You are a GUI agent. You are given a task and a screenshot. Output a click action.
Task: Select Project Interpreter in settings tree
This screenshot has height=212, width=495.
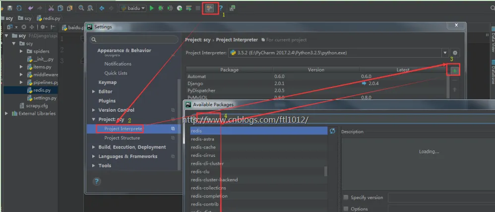[x=124, y=129]
